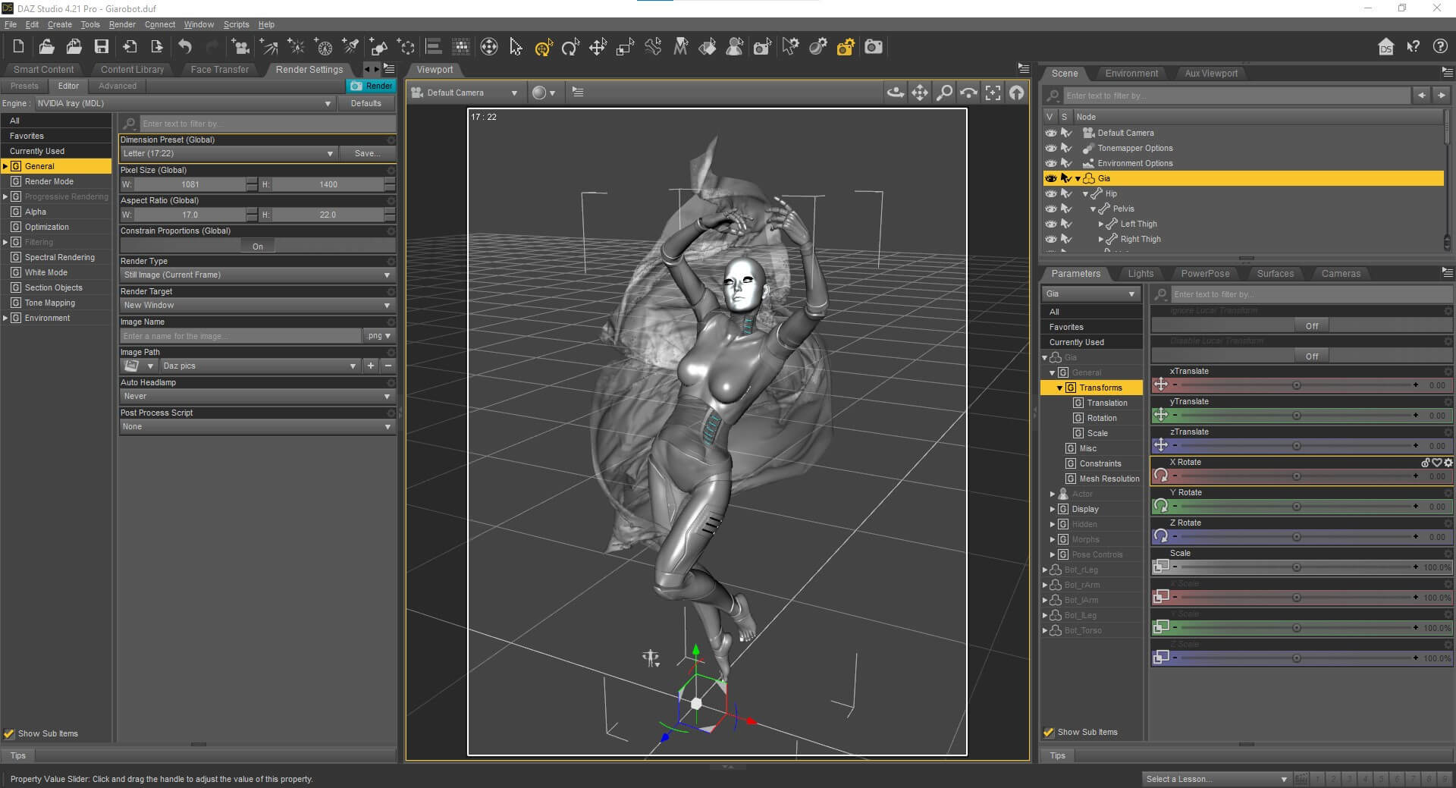Open the Connect menu
This screenshot has height=788, width=1456.
click(160, 24)
